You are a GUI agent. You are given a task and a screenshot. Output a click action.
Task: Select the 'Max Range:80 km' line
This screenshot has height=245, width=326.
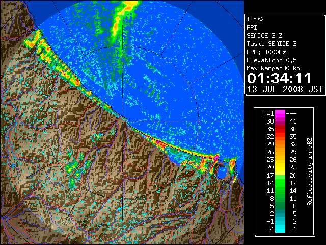(x=273, y=68)
